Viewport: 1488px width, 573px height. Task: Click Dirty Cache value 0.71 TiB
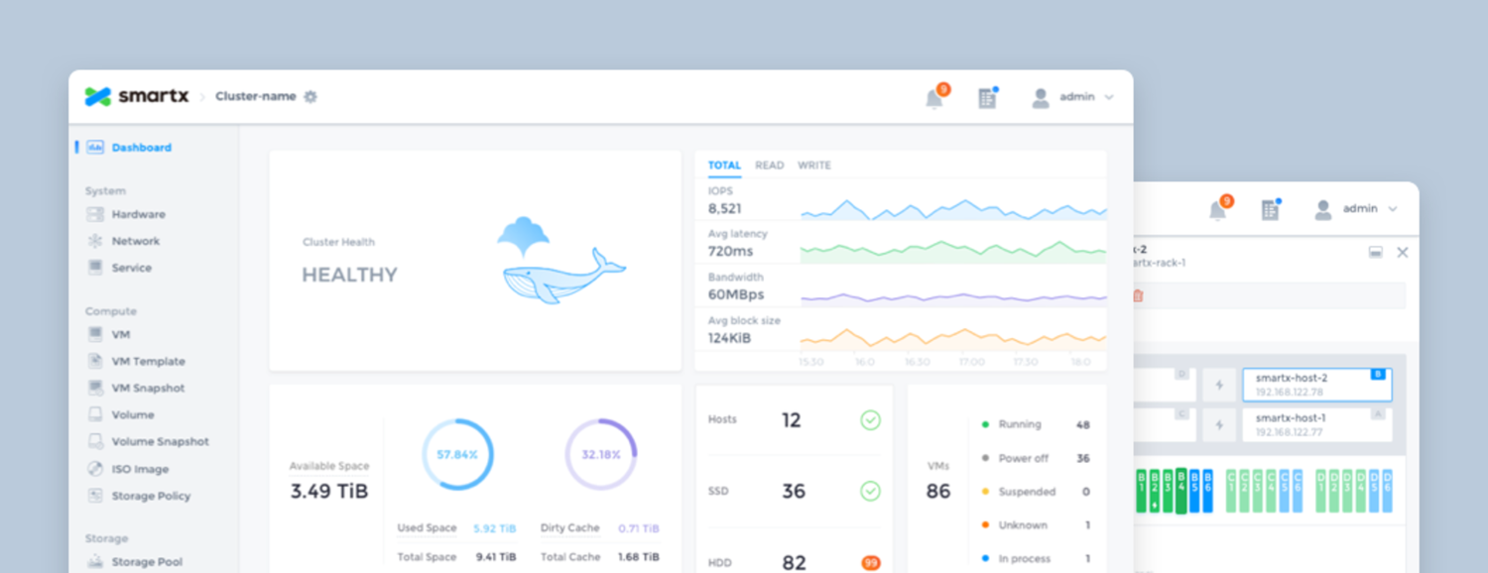tap(639, 528)
